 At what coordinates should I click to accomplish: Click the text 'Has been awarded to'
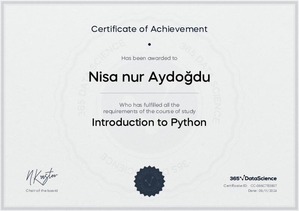149,58
